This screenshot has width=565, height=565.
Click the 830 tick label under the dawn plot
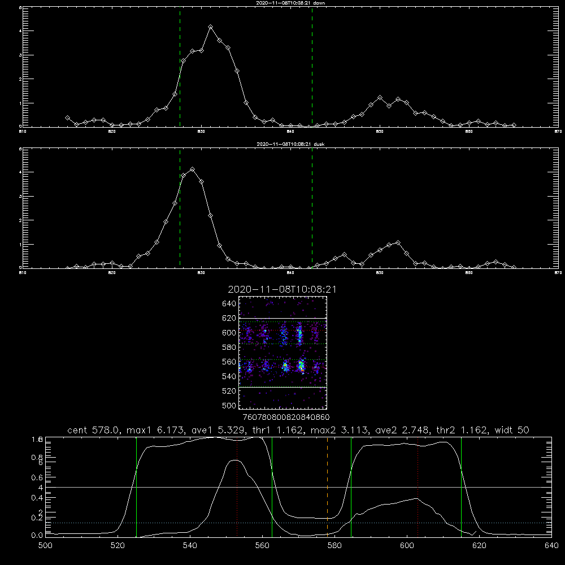coord(201,132)
